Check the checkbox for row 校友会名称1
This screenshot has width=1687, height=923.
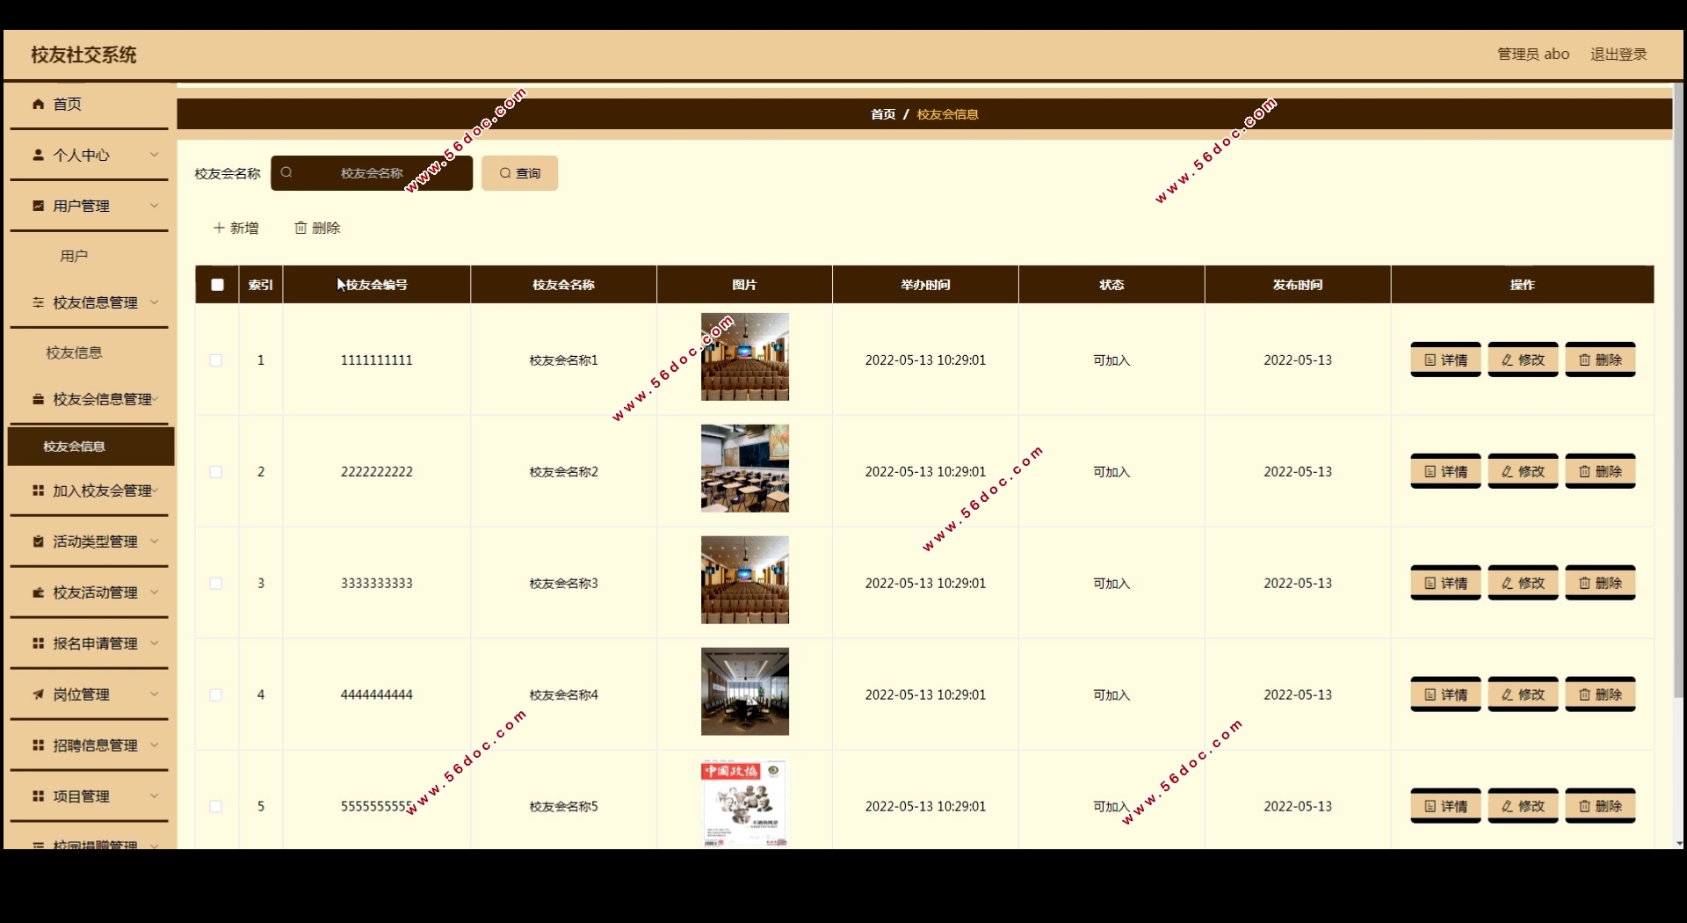(x=216, y=360)
